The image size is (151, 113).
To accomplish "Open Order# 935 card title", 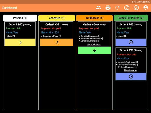I will (57, 24).
